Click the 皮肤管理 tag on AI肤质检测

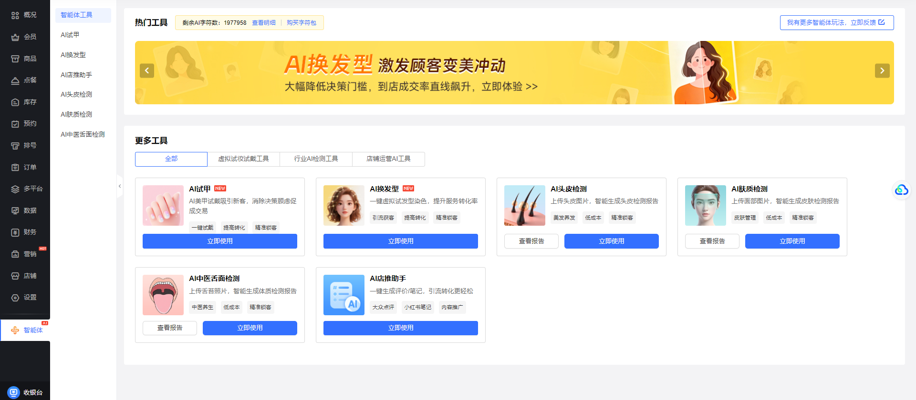pyautogui.click(x=745, y=218)
